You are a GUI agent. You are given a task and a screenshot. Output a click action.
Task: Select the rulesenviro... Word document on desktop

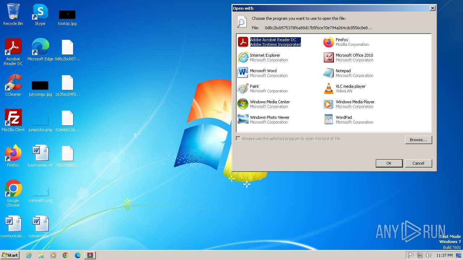pyautogui.click(x=40, y=227)
